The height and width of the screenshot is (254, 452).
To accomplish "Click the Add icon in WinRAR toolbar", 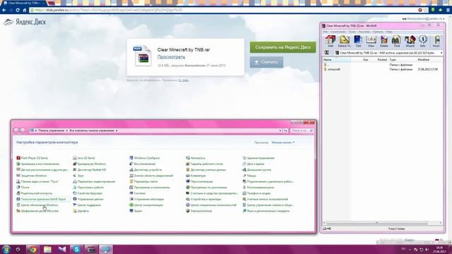I will tap(331, 41).
